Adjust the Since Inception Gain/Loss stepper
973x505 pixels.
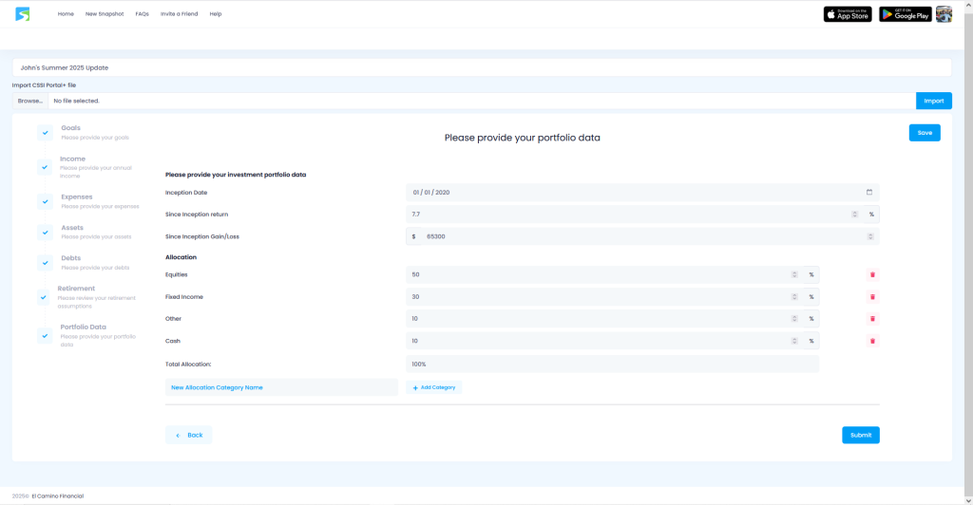coord(868,236)
